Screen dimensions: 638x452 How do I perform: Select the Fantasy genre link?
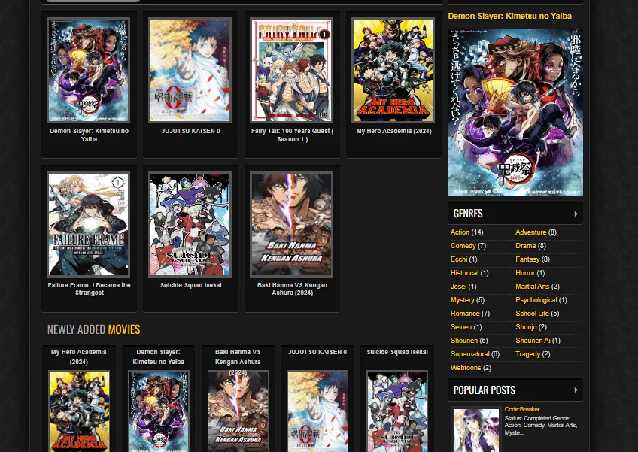(x=527, y=259)
